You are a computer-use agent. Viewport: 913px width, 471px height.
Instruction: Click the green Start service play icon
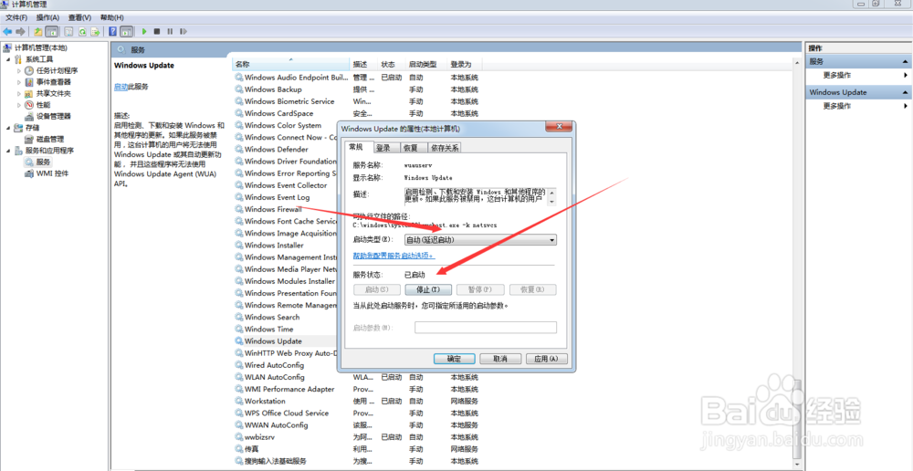(144, 31)
